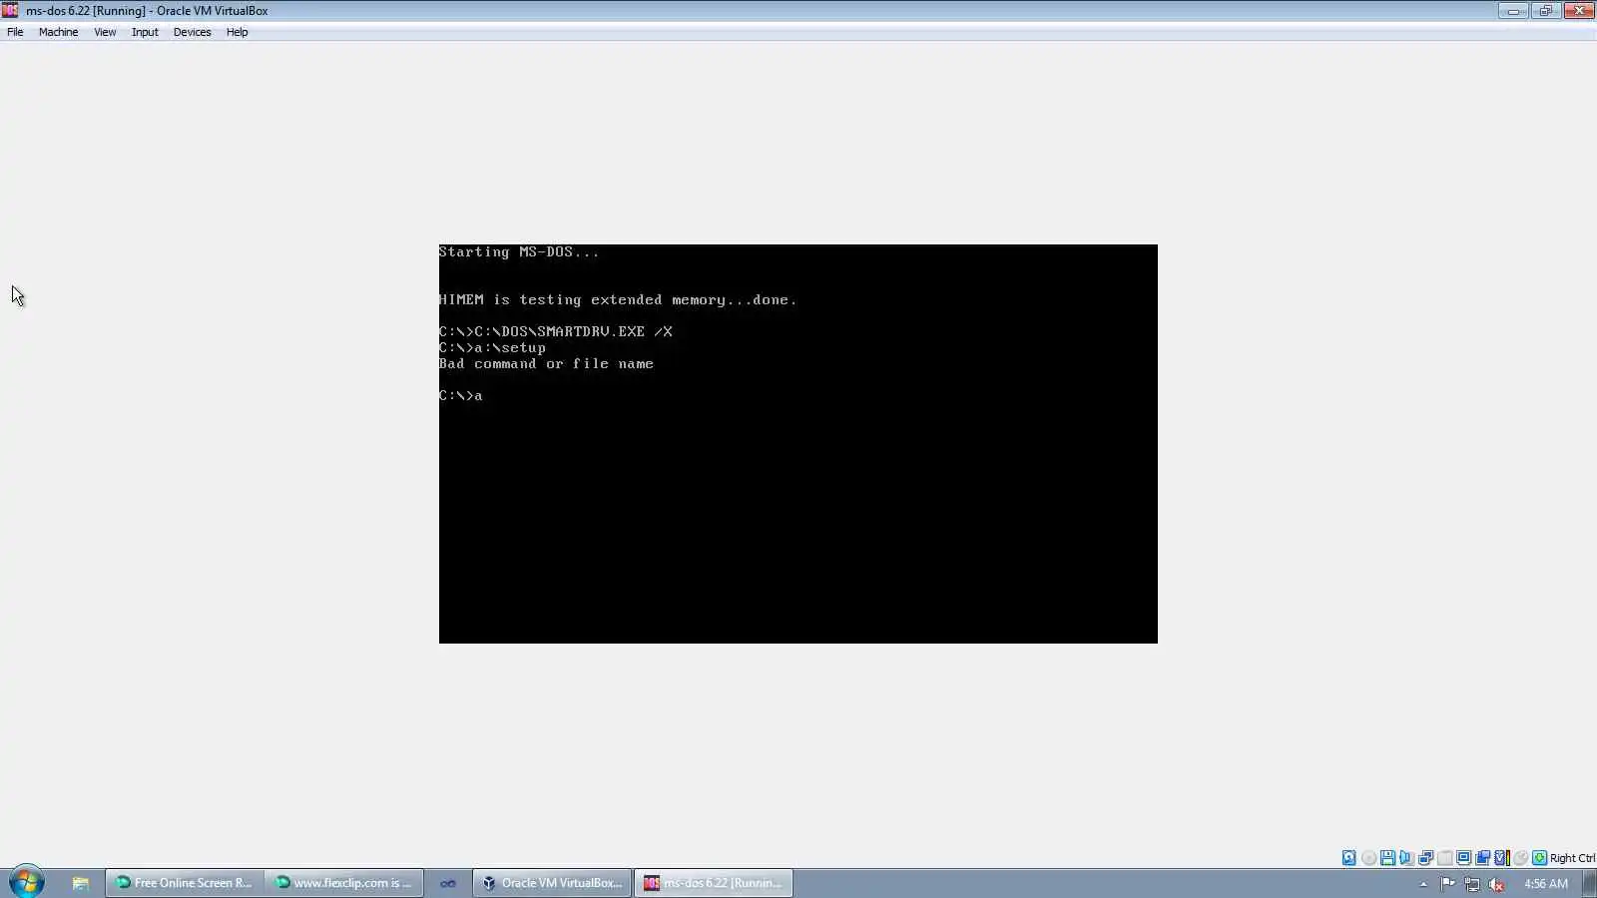Open the Help menu
Image resolution: width=1597 pixels, height=898 pixels.
click(x=237, y=32)
